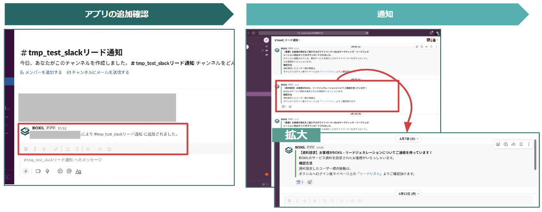
Task: Toggle bold in tmp_test_slack message composer
Action: point(26,149)
